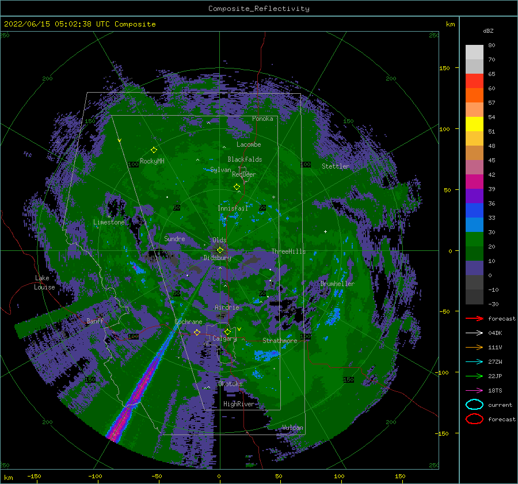Click the green 22JP arrow in legend

point(474,376)
